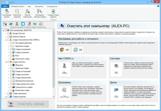Image resolution: width=161 pixels, height=111 pixels.
Task: Check the Кэш checkbox
Action: click(x=11, y=56)
